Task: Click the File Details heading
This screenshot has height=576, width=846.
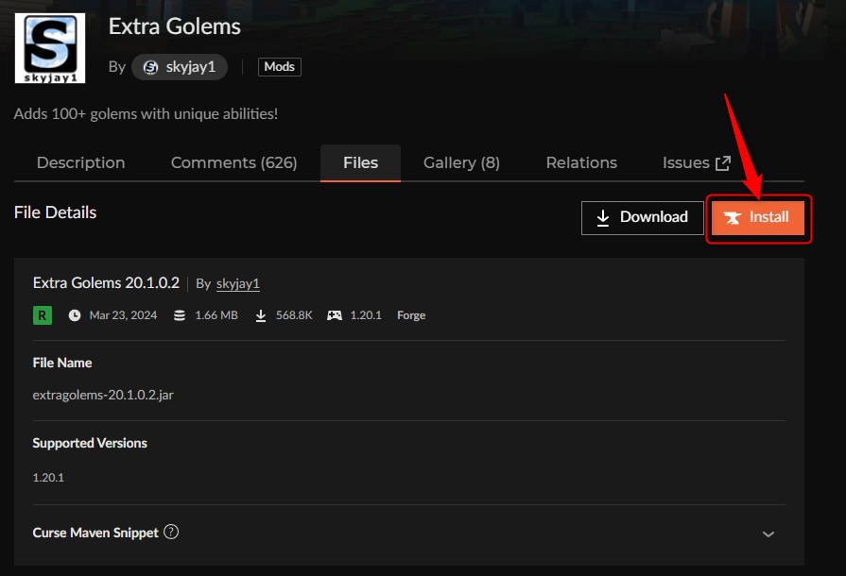Action: [55, 212]
